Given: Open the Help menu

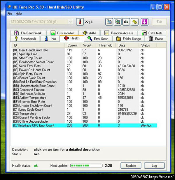Looking at the screenshot, I should pos(19,14).
